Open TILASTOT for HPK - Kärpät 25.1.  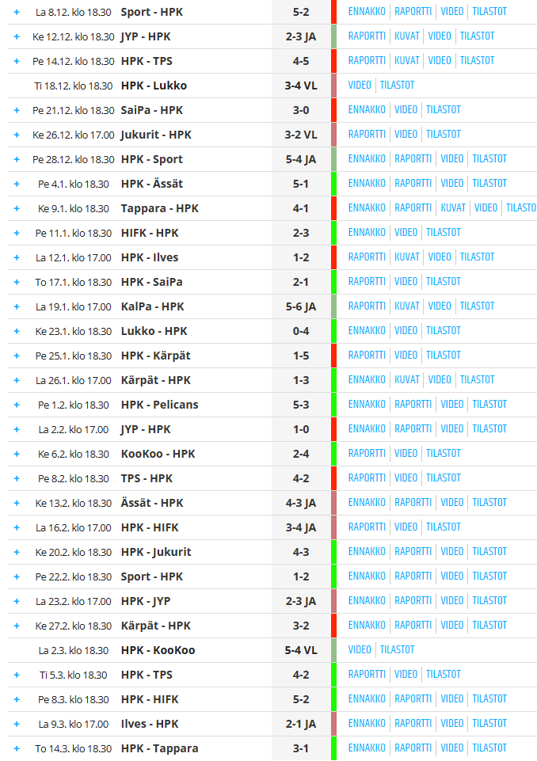(x=444, y=356)
